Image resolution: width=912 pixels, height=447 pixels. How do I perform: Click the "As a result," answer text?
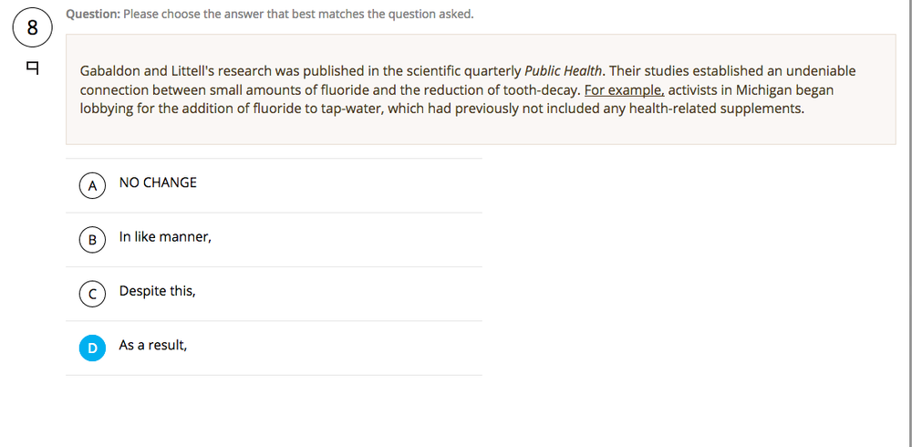[153, 346]
